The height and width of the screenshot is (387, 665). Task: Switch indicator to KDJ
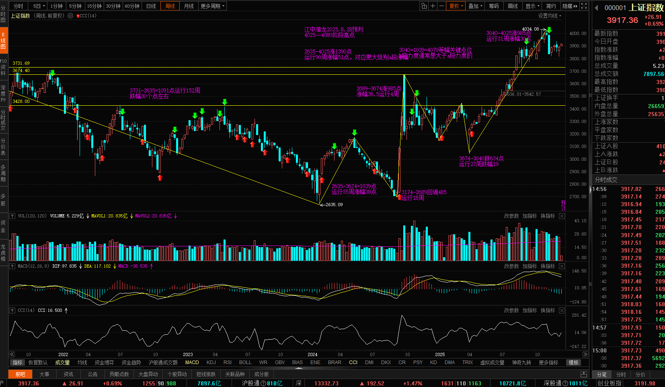coord(211,362)
